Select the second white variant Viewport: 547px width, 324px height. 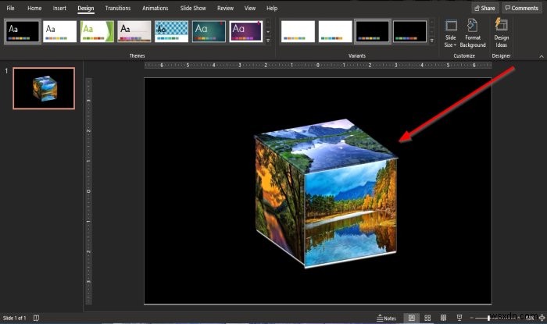(335, 31)
